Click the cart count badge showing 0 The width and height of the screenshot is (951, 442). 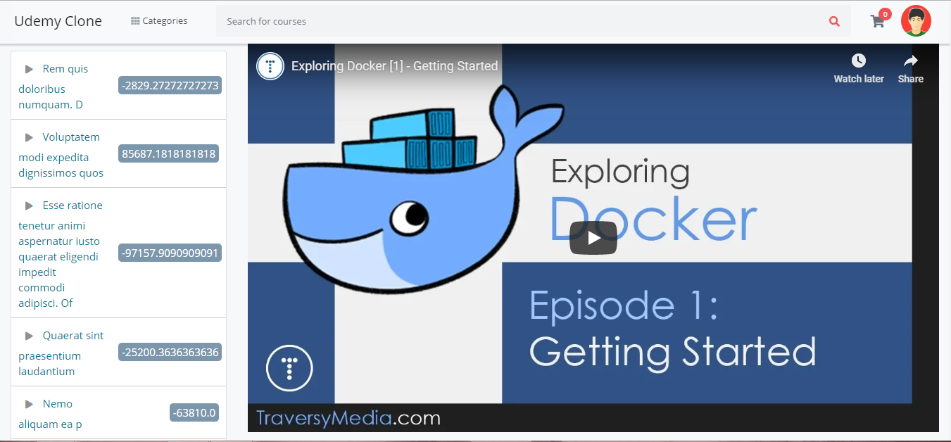tap(886, 13)
